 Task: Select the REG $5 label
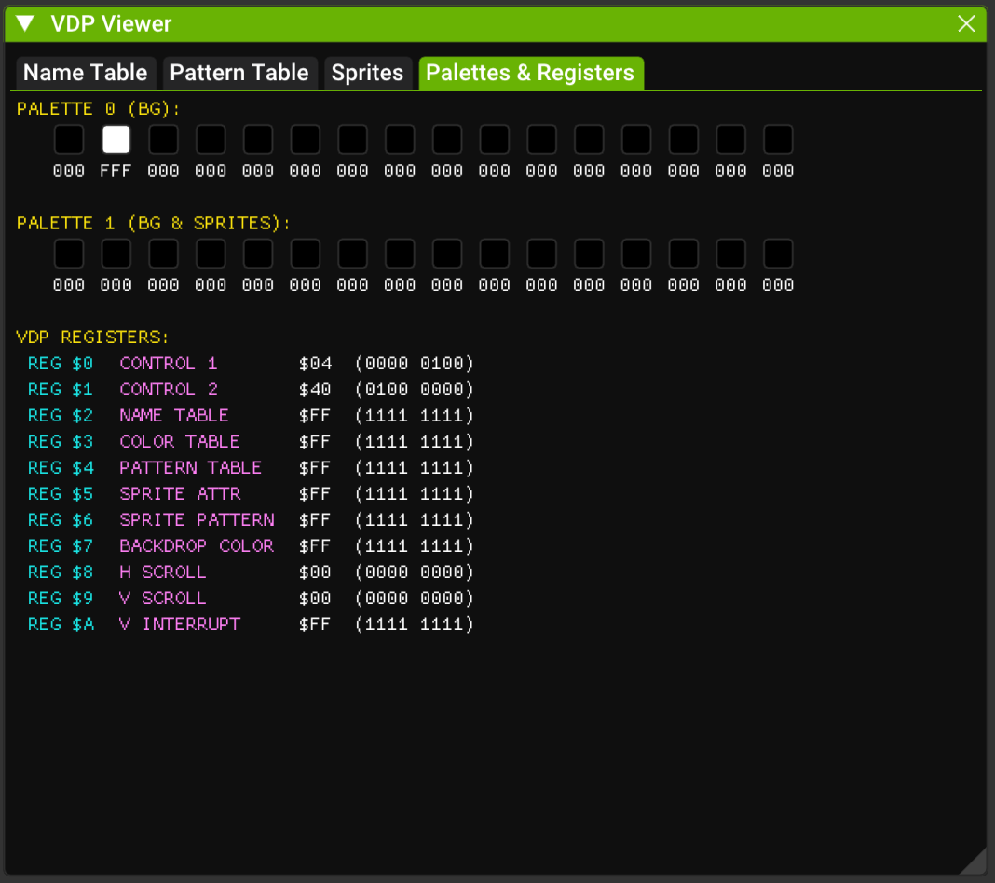coord(61,493)
